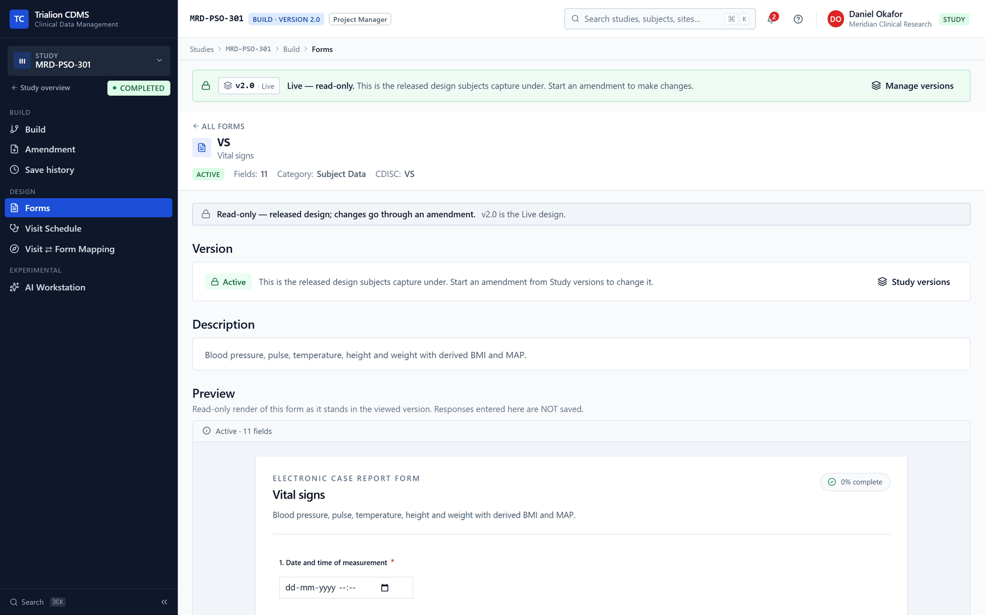Viewport: 985px width, 615px height.
Task: Click the 0% complete progress badge
Action: pyautogui.click(x=855, y=482)
